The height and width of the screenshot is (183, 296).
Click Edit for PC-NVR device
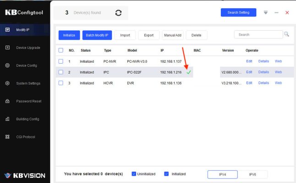(249, 61)
